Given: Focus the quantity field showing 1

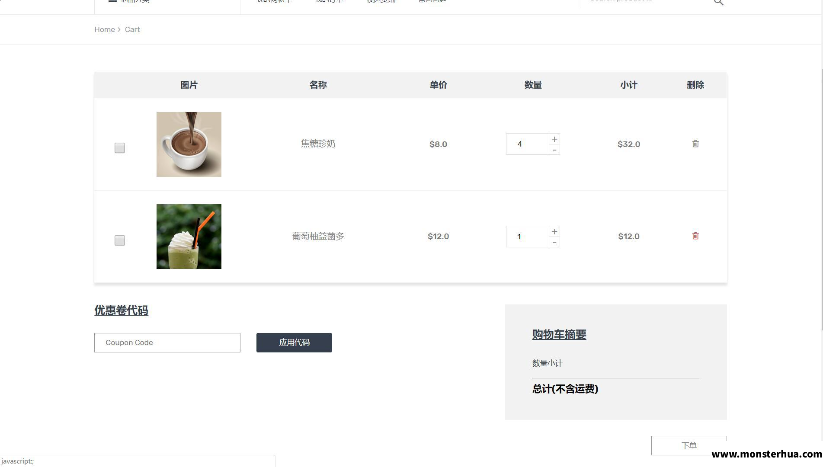Looking at the screenshot, I should (528, 237).
